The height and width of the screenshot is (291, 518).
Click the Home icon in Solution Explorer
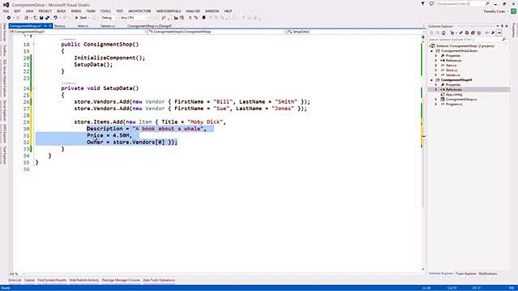coord(444,33)
